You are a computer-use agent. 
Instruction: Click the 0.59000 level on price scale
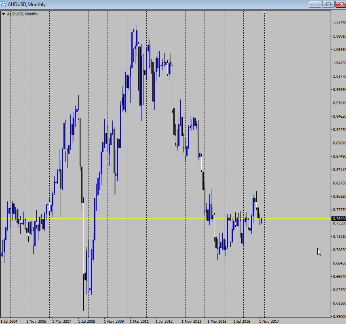(339, 317)
